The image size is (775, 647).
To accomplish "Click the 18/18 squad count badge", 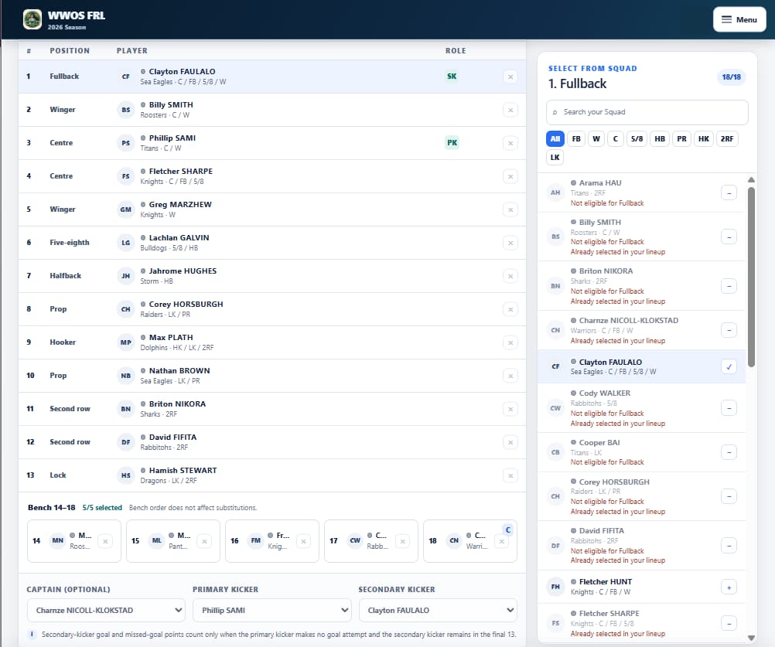I will pos(731,77).
